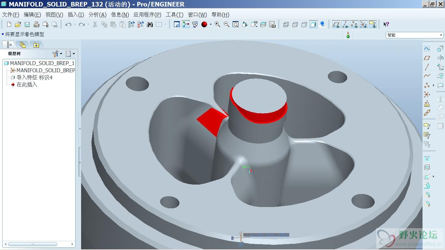
Task: Switch to favorites tab
Action: point(36,45)
